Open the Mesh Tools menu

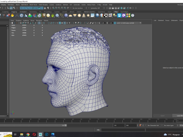point(33,5)
